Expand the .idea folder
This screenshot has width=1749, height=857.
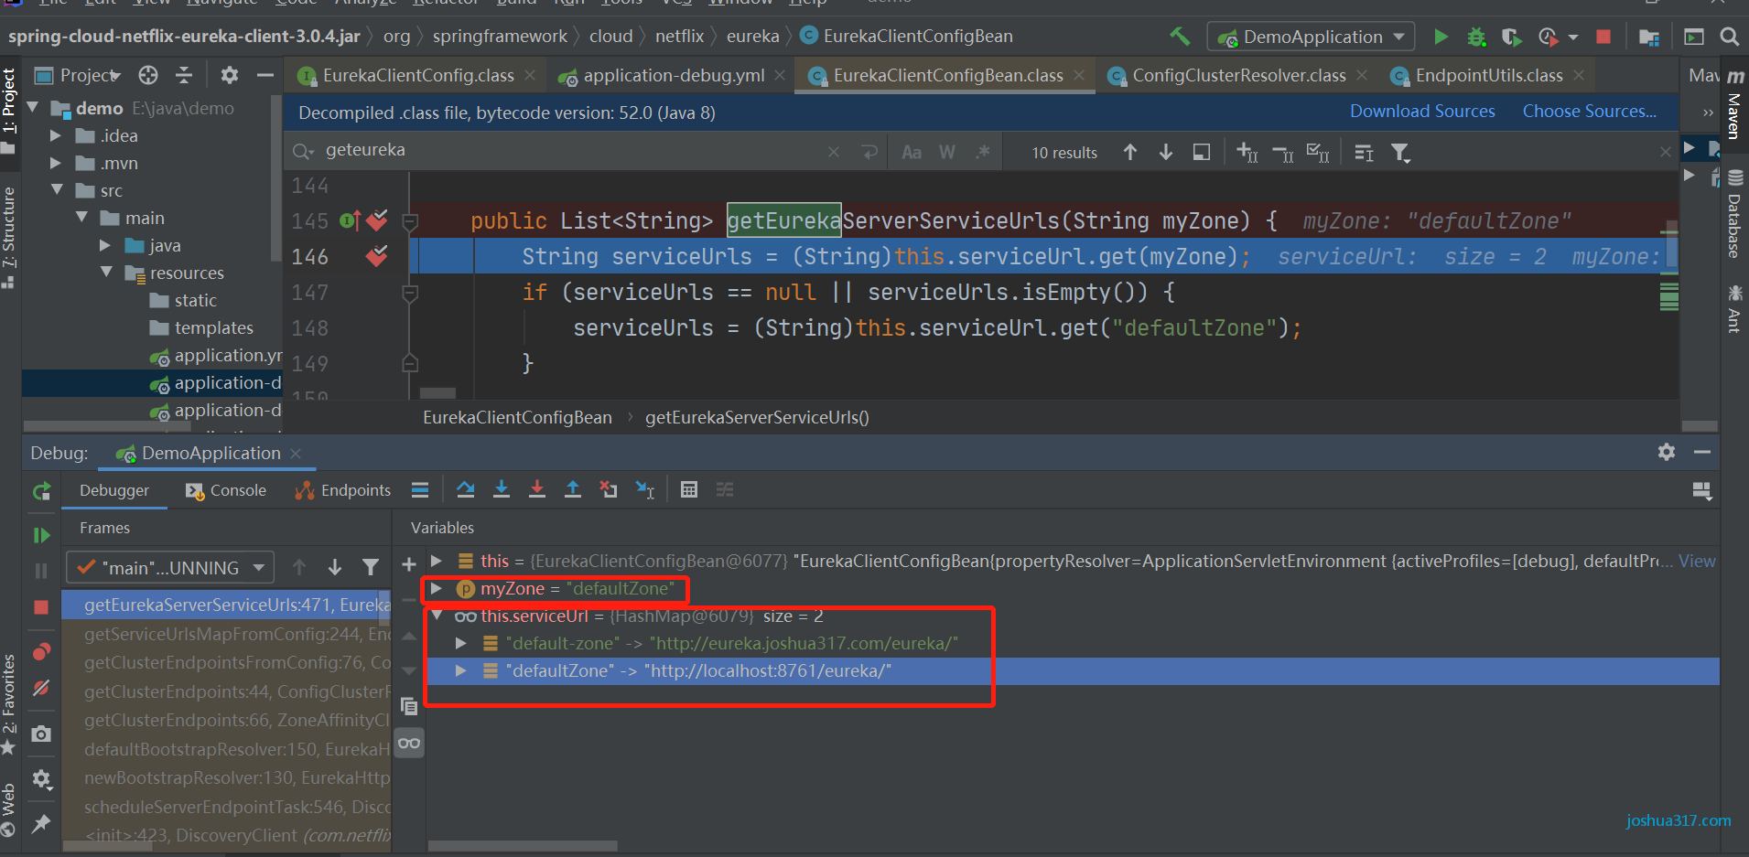(55, 135)
